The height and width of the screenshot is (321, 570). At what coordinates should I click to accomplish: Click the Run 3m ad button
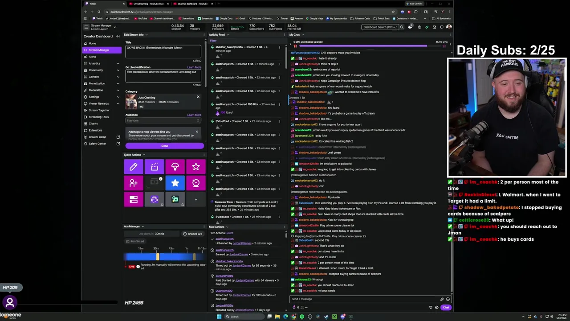pos(134,241)
